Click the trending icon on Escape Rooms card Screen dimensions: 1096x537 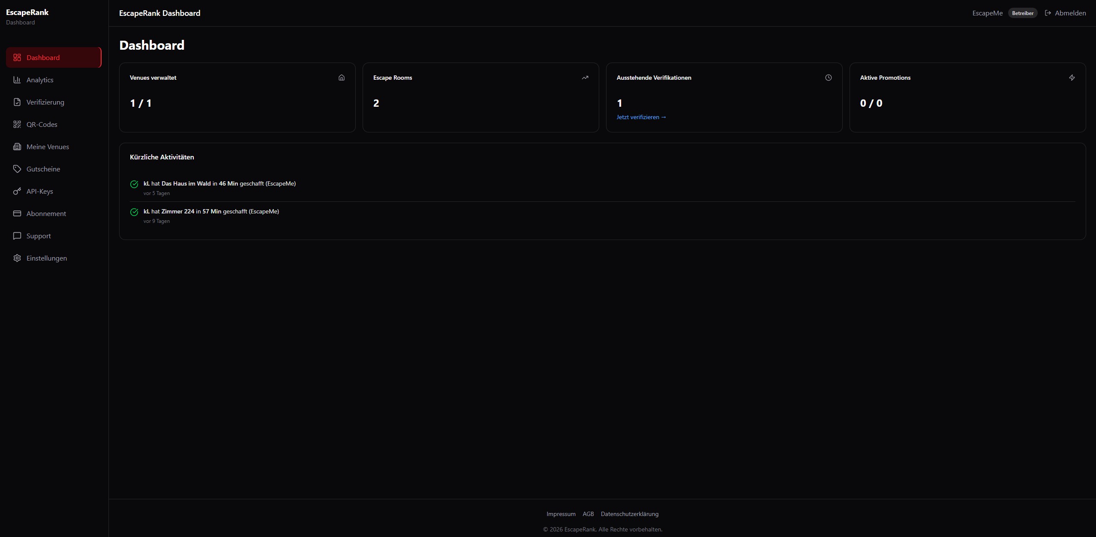point(585,78)
